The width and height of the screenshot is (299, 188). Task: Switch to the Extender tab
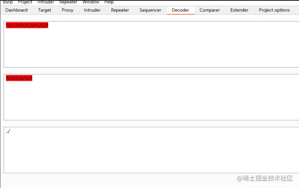tap(239, 10)
